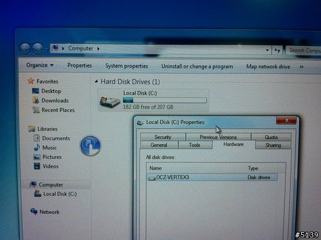Click the Videos filmstrip icon
321x240 pixels.
pos(37,166)
